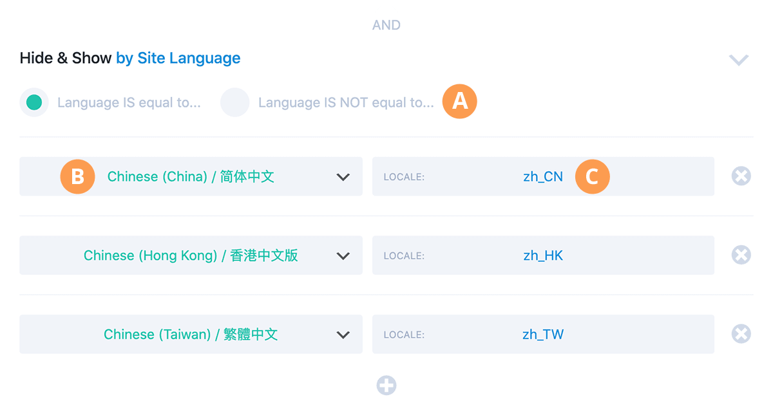Screen dimensions: 773x417
Task: Open the Chinese (China) language dropdown
Action: (191, 176)
